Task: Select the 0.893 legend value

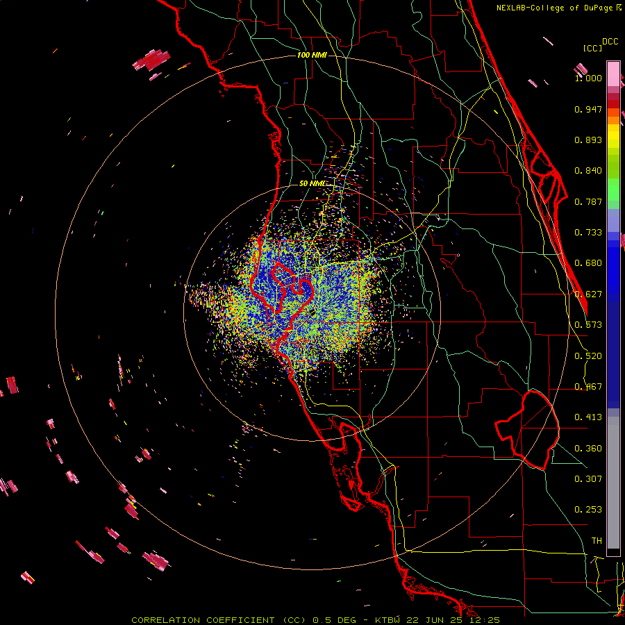Action: pos(588,140)
